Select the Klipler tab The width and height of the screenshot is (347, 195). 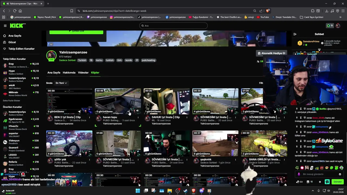[x=95, y=73]
